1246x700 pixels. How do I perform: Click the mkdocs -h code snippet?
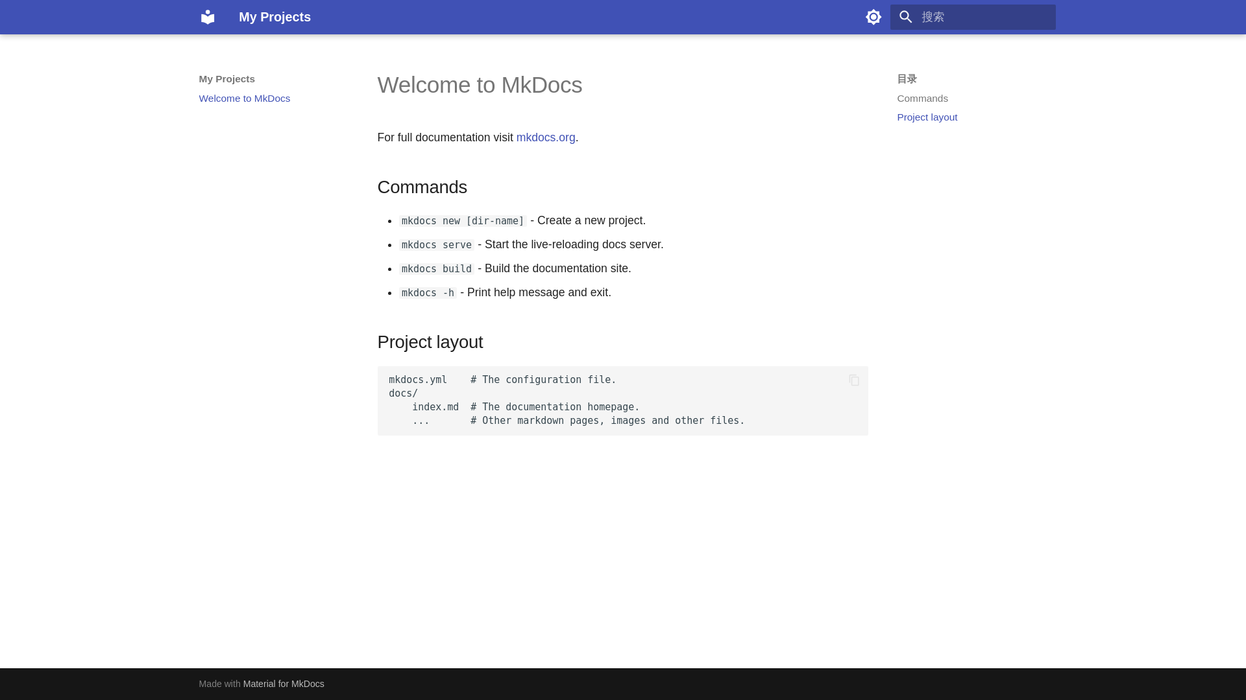click(x=428, y=293)
